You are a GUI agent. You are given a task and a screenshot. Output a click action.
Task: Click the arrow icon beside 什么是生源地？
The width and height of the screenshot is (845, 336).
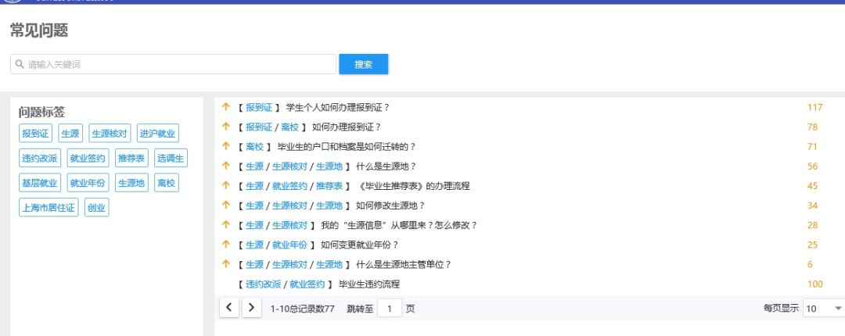tap(226, 166)
